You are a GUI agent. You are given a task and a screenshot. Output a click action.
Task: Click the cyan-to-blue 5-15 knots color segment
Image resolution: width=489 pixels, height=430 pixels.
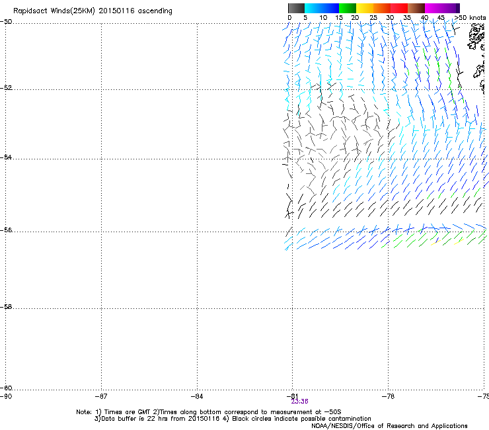coord(322,8)
